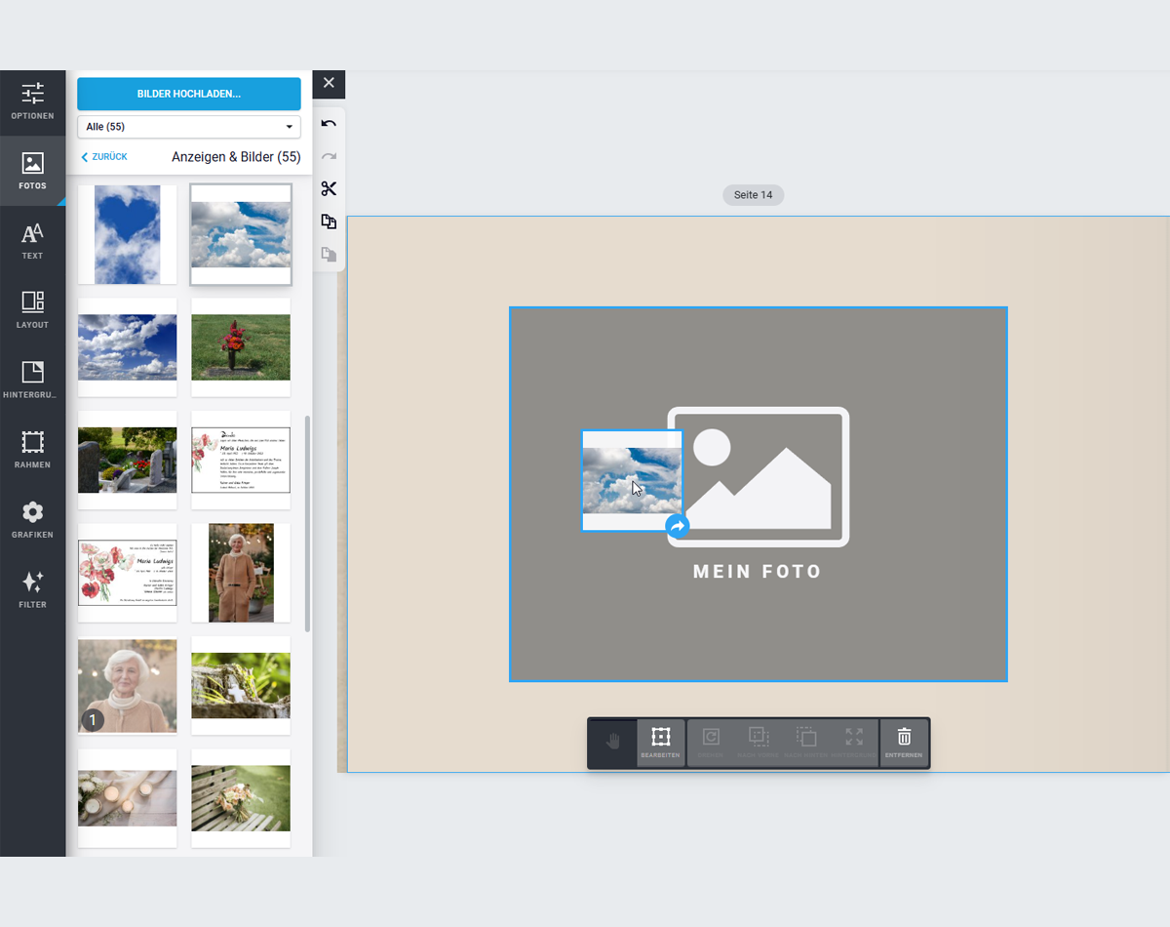Open the Rahmen panel
This screenshot has width=1170, height=927.
pyautogui.click(x=32, y=450)
